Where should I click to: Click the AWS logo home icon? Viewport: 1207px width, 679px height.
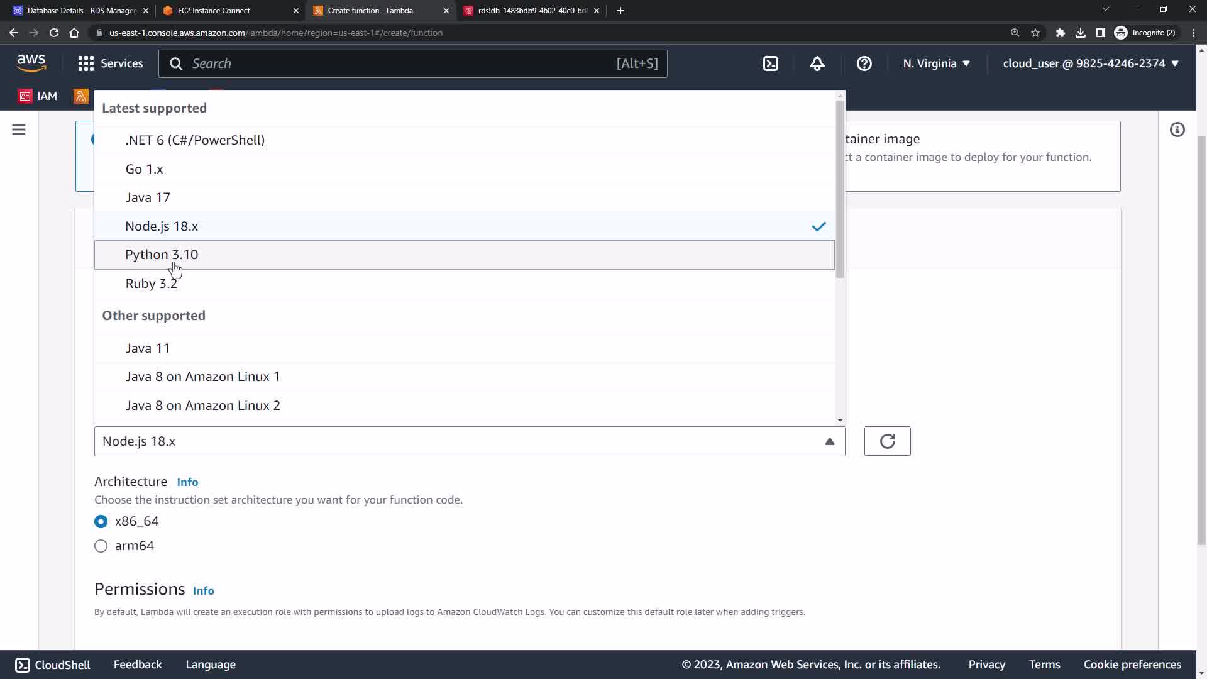click(31, 63)
